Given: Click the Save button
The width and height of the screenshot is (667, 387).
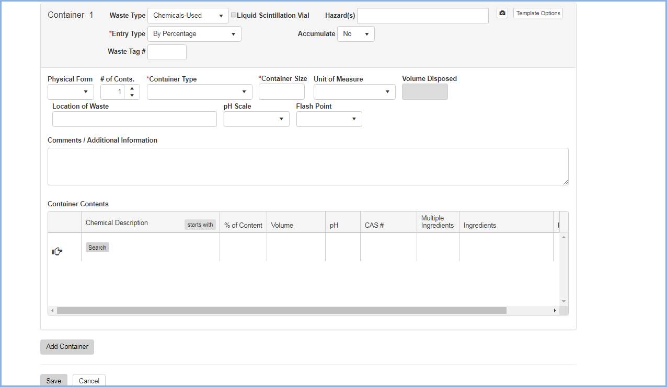Looking at the screenshot, I should coord(53,381).
